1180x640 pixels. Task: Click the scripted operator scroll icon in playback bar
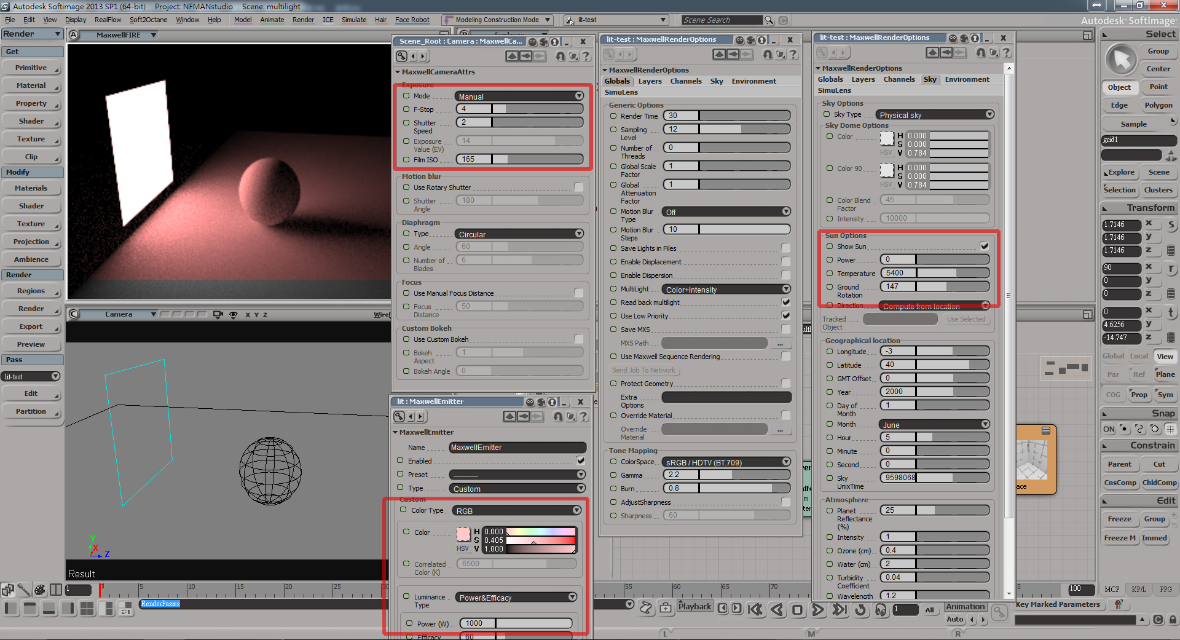646,608
